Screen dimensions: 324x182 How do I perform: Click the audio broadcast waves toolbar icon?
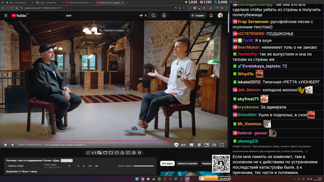[94, 153]
